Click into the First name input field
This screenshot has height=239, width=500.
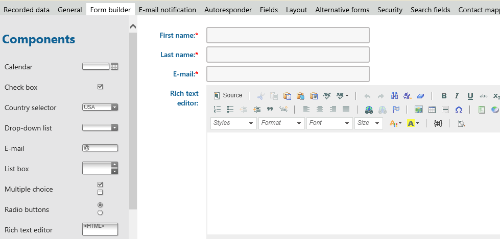click(x=288, y=35)
